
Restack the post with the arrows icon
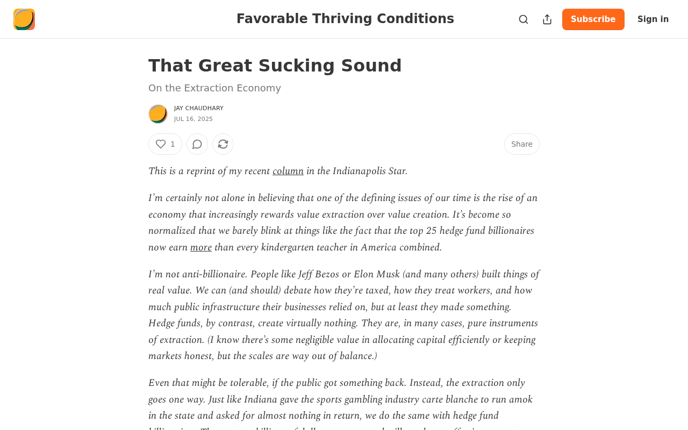click(223, 144)
